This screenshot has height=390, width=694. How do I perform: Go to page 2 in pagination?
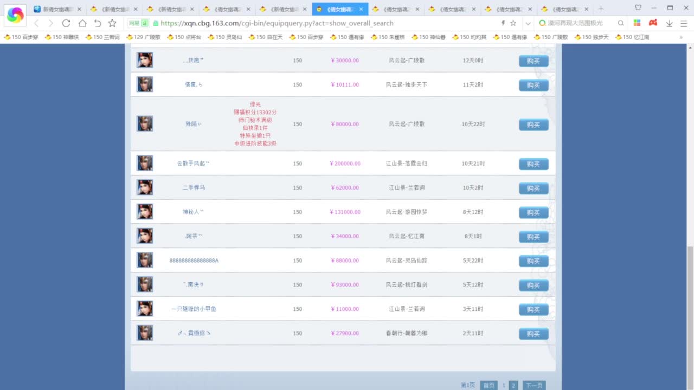pos(513,385)
